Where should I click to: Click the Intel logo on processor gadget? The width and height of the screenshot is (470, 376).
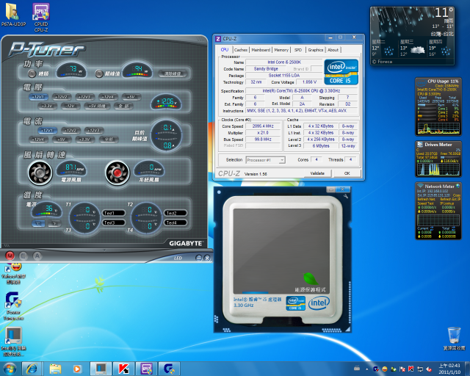pyautogui.click(x=319, y=303)
